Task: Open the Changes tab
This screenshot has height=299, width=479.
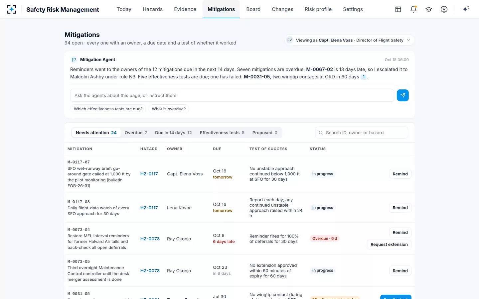Action: coord(282,9)
